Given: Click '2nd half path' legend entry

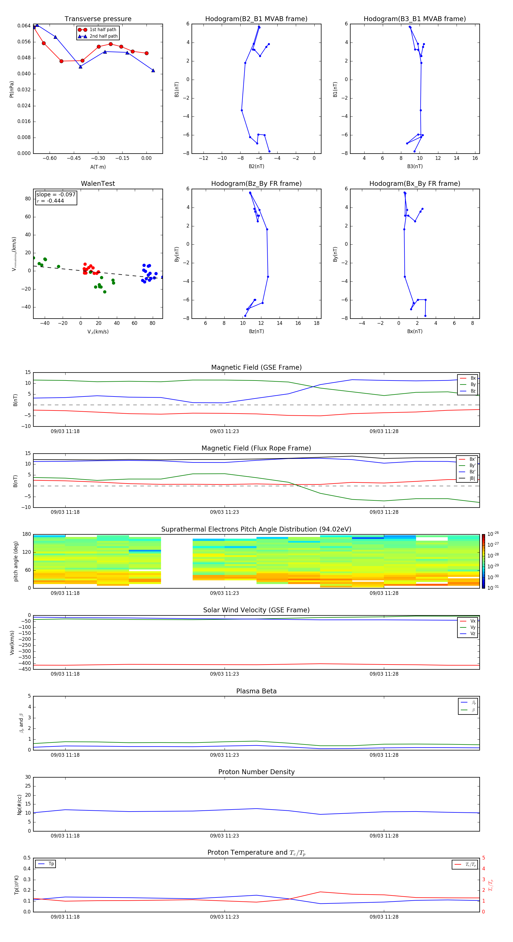Looking at the screenshot, I should pos(98,36).
